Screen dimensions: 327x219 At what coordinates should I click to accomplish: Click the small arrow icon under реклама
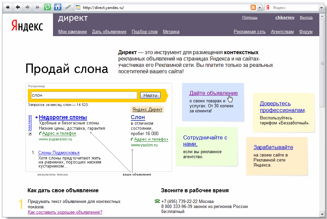tap(30, 134)
